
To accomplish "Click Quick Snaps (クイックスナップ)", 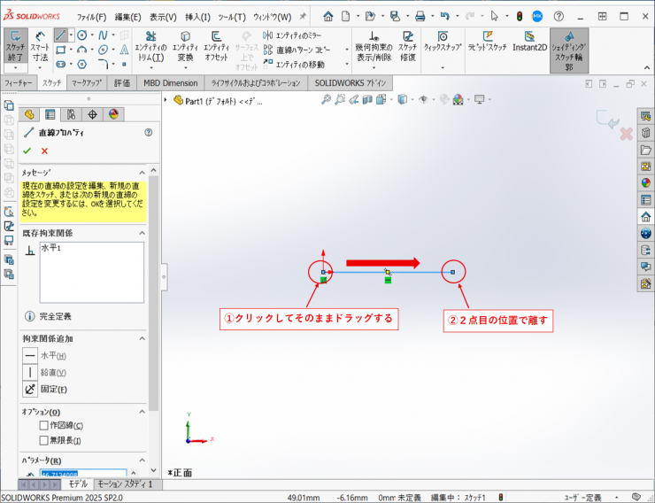I will click(x=443, y=42).
